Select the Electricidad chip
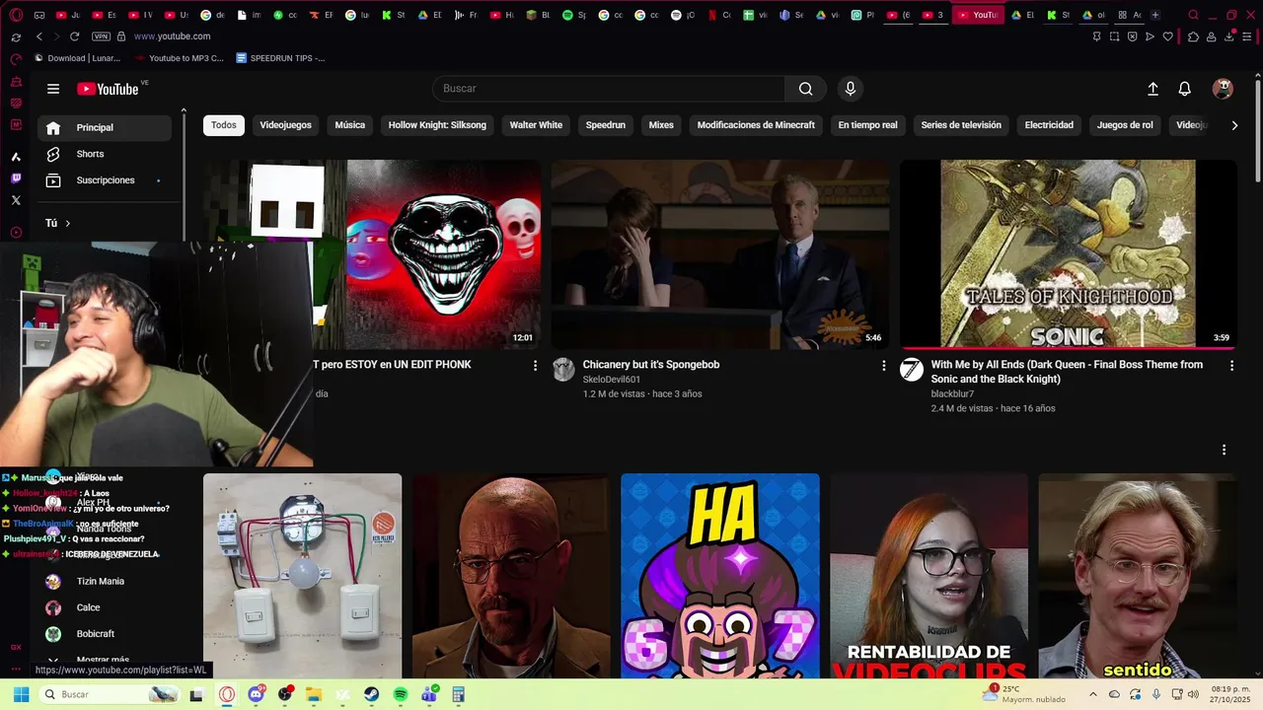The width and height of the screenshot is (1263, 710). (1049, 125)
